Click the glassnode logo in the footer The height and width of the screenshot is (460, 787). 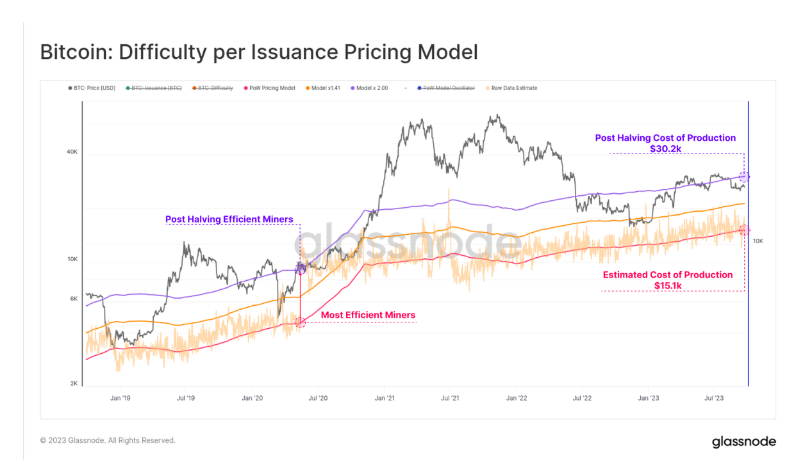[x=743, y=441]
